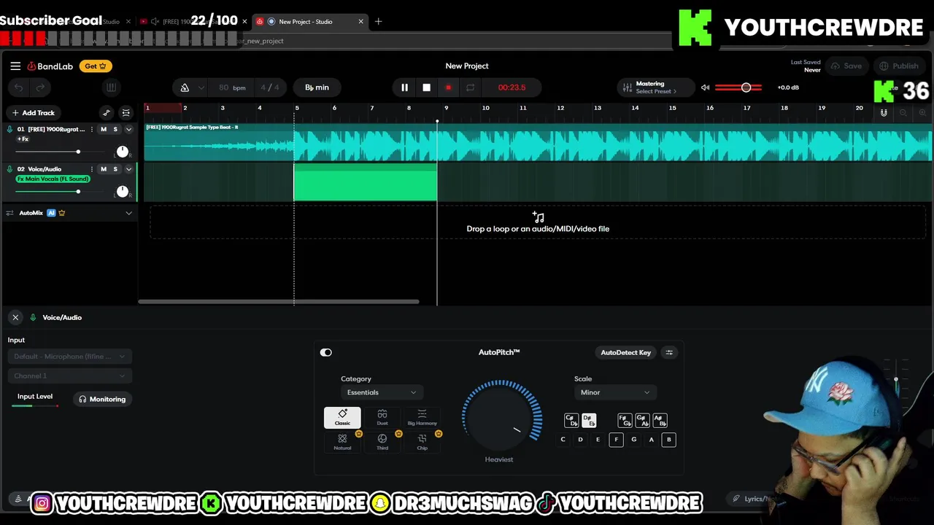Select the Classic AutoPitch preset

[x=342, y=418]
